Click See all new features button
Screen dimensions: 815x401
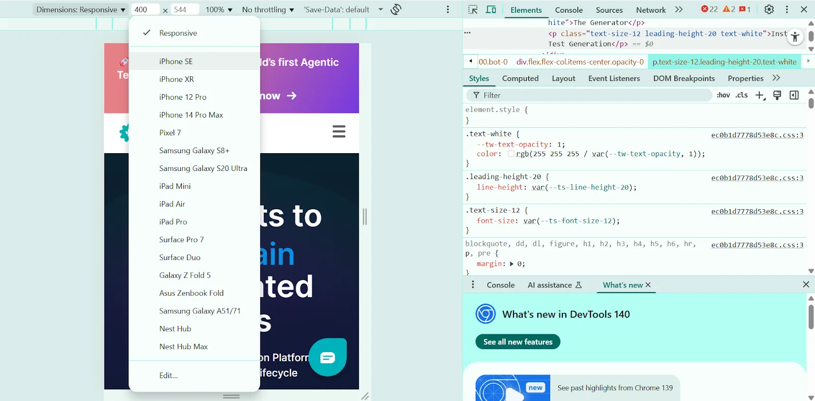click(518, 342)
